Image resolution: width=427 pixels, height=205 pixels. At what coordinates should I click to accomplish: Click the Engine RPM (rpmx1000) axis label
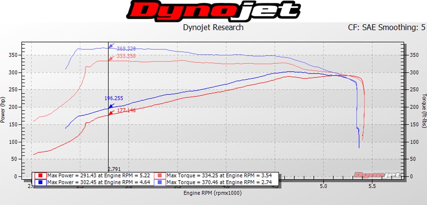pos(213,193)
